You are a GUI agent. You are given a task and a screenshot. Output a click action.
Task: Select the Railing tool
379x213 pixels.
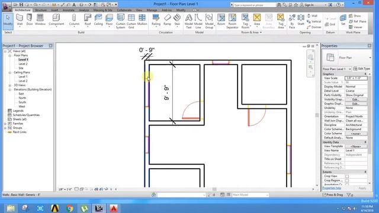tap(156, 20)
